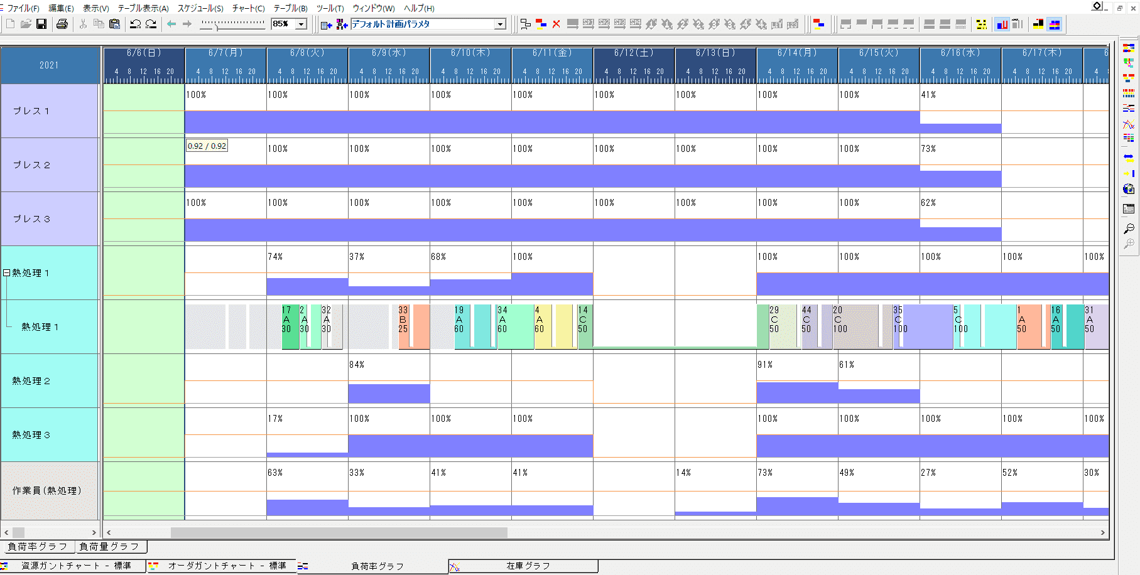The image size is (1140, 575).
Task: Open the 85% zoom dropdown
Action: (301, 24)
